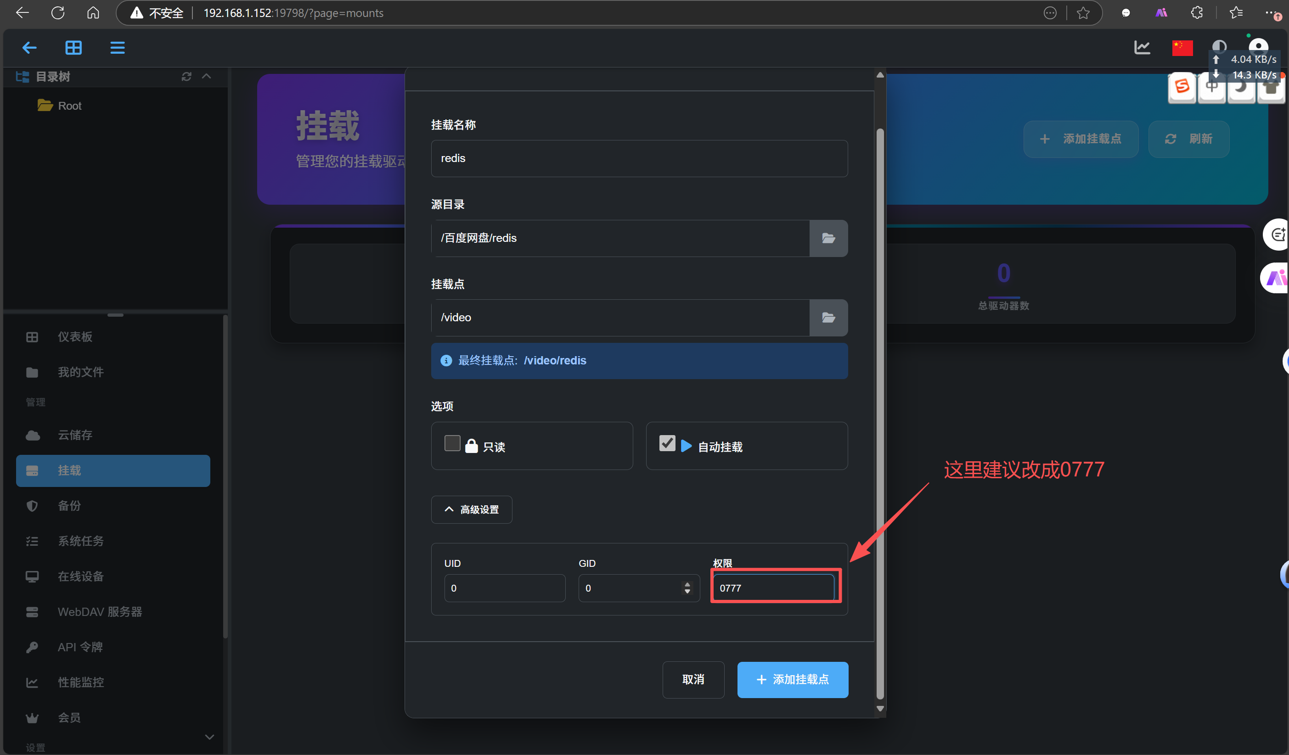The width and height of the screenshot is (1289, 755).
Task: Uncheck the auto-mount checkbox
Action: (x=667, y=444)
